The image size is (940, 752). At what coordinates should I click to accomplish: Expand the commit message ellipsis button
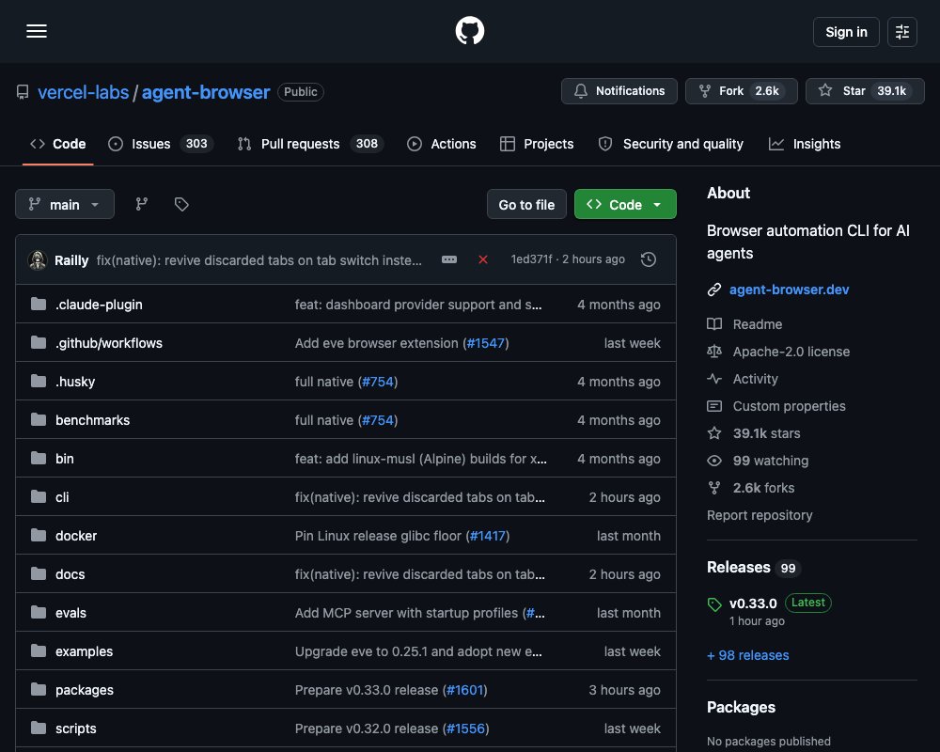[x=449, y=259]
